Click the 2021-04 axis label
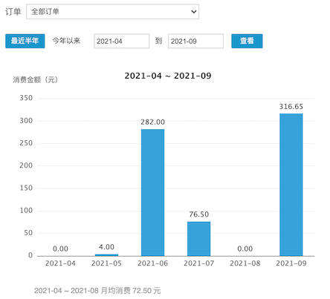The height and width of the screenshot is (299, 330). 60,263
